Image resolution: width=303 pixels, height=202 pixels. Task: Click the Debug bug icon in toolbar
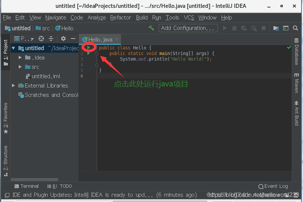click(x=234, y=28)
